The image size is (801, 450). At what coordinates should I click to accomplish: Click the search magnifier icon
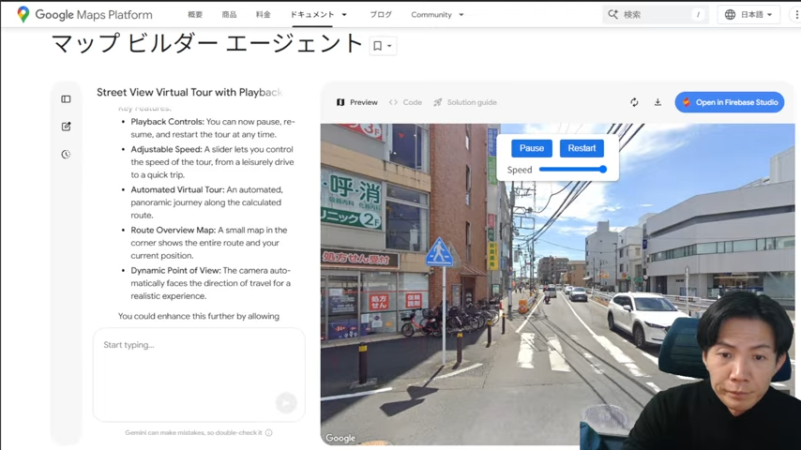coord(613,15)
